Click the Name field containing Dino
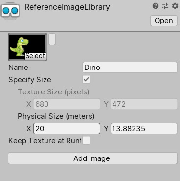This screenshot has width=180, height=181. point(130,67)
